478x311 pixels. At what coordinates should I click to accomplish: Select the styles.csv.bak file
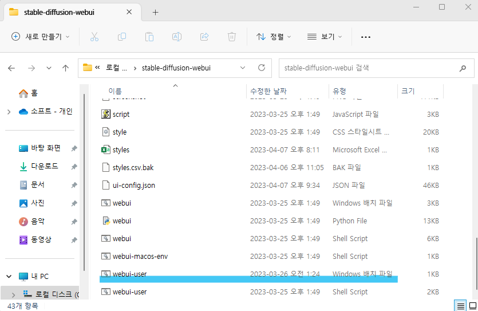[133, 167]
